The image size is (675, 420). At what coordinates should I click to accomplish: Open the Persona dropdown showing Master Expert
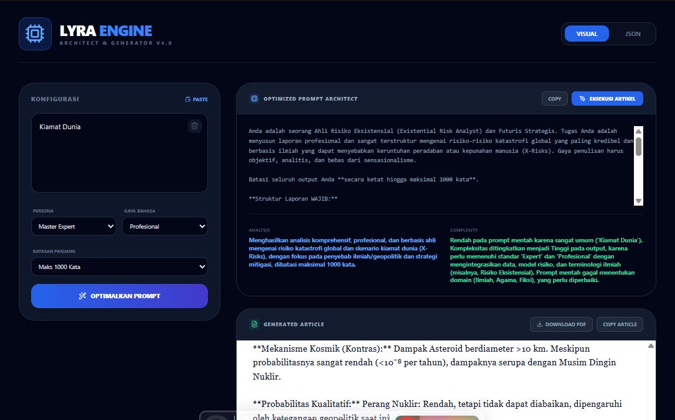click(x=73, y=226)
